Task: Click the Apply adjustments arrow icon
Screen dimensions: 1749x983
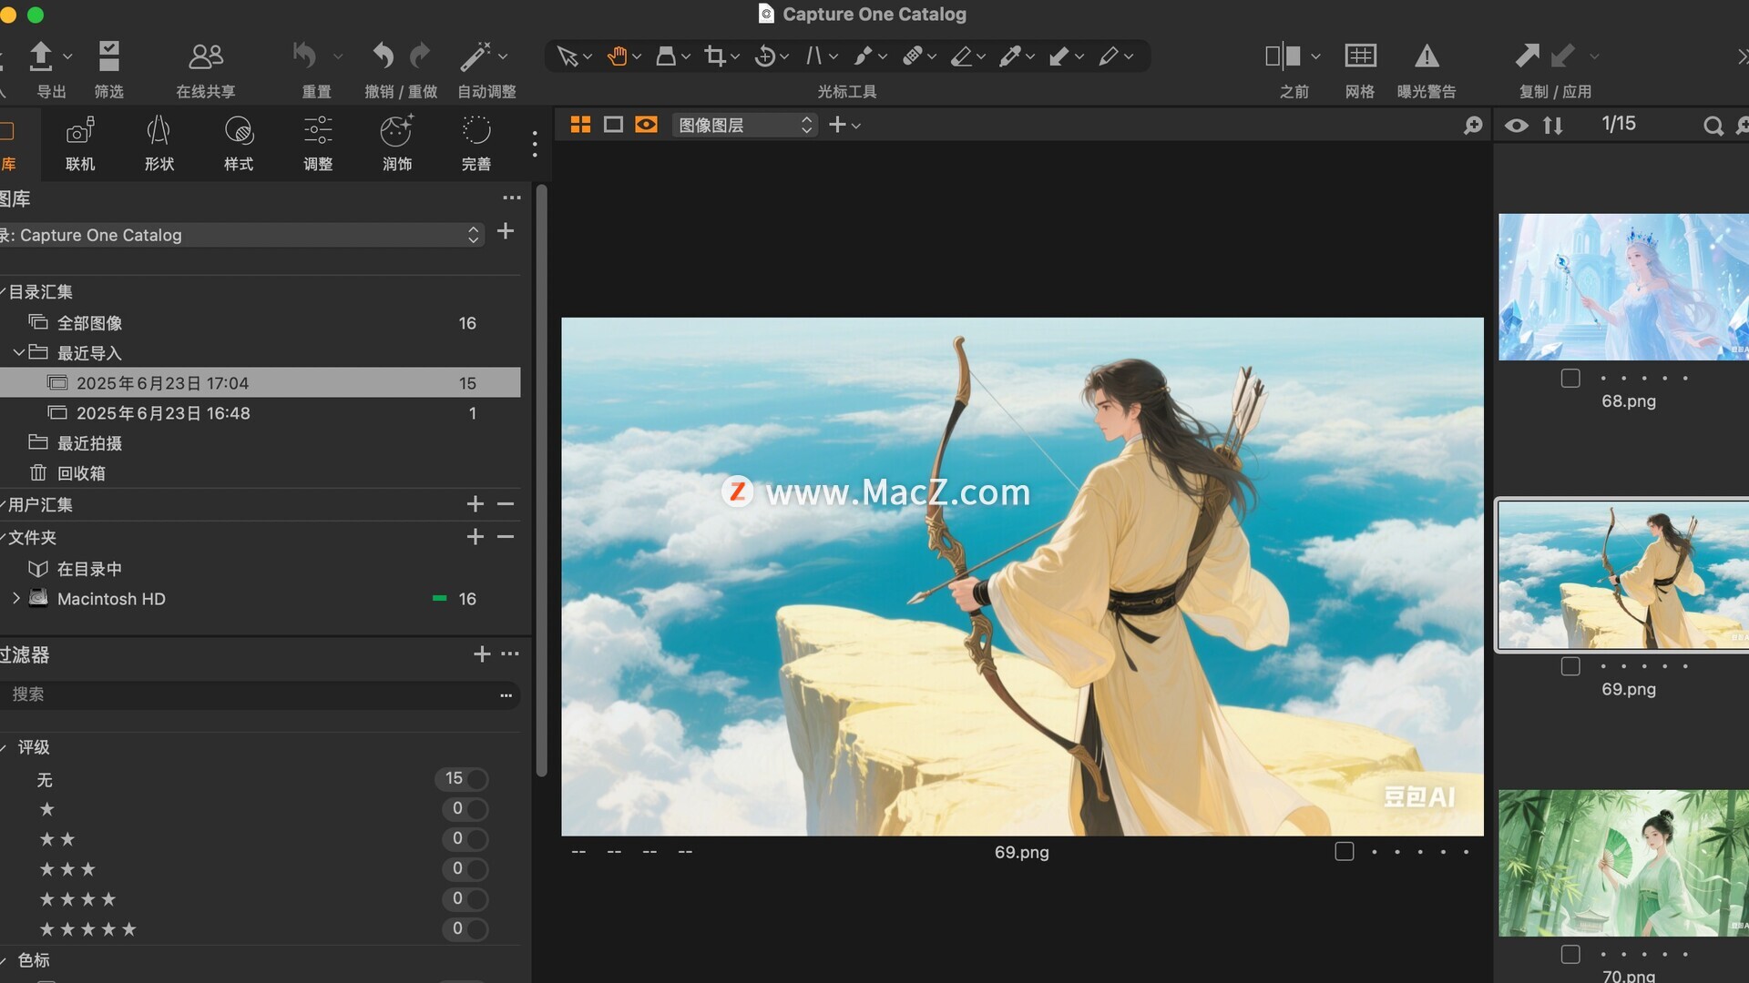Action: point(1562,56)
